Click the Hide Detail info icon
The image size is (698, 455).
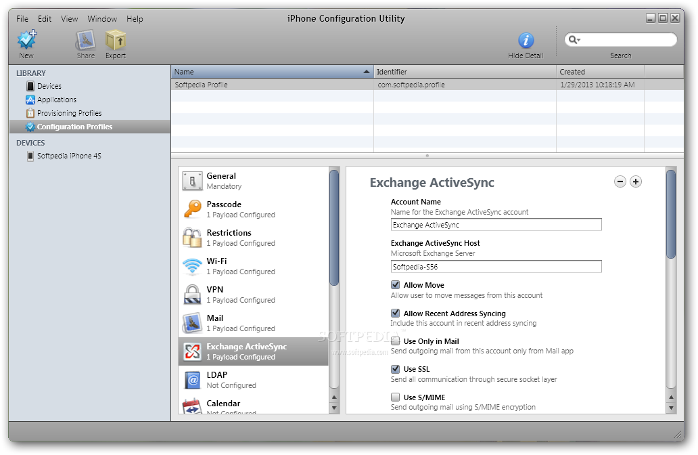coord(526,41)
